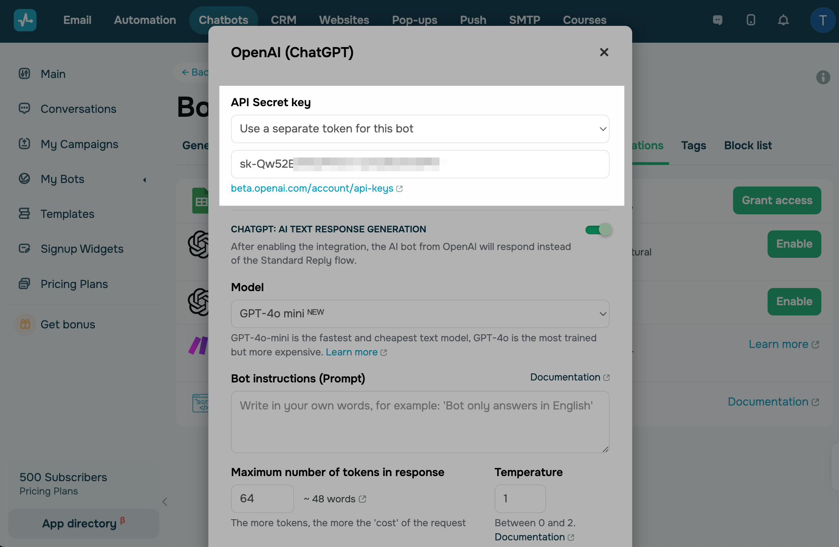The width and height of the screenshot is (839, 547).
Task: Close the OpenAI ChatGPT dialog
Action: (x=604, y=52)
